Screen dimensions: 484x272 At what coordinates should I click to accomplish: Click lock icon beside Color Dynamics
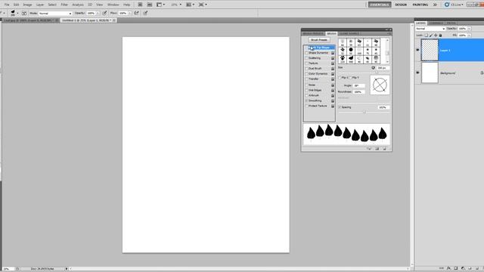pyautogui.click(x=333, y=74)
